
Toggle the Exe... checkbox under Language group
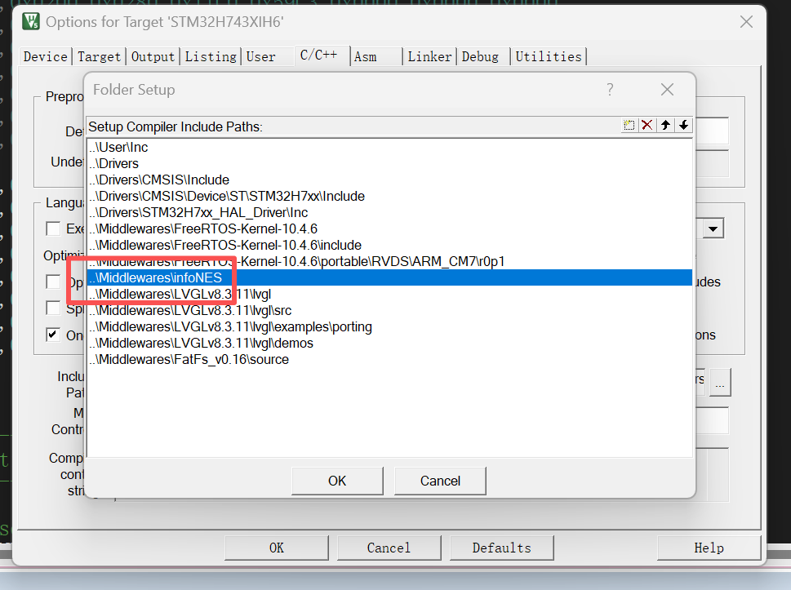53,228
